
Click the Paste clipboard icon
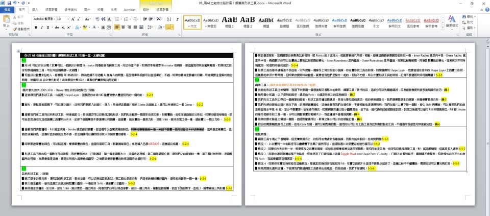[x=6, y=19]
